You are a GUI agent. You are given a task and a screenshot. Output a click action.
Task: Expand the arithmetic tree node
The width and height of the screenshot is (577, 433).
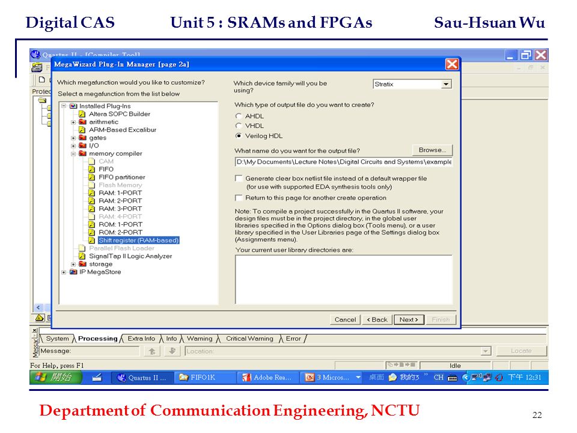[73, 122]
